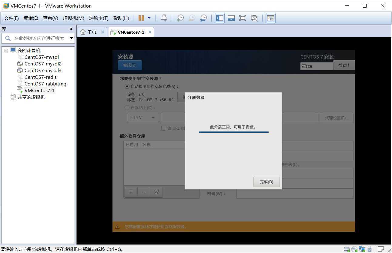
Task: Open the 虚拟机(M) menu
Action: click(73, 18)
